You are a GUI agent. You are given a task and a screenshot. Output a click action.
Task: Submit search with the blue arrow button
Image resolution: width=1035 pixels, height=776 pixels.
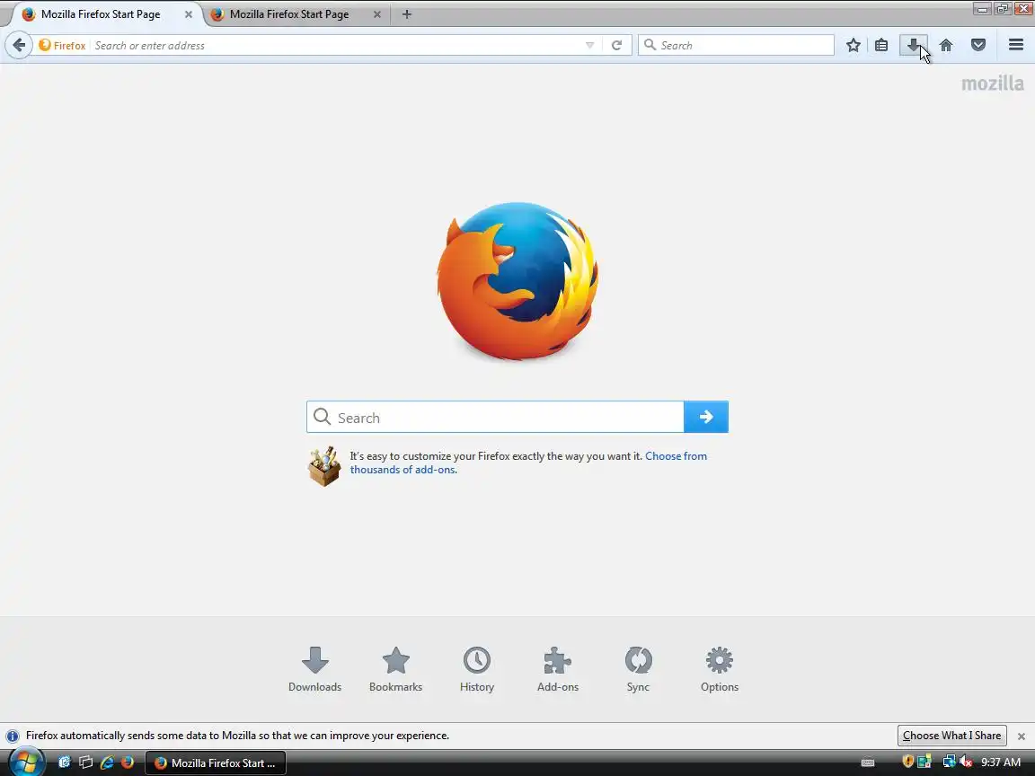coord(706,417)
